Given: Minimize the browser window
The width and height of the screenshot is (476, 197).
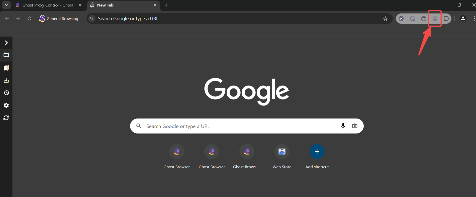Looking at the screenshot, I should point(445,5).
